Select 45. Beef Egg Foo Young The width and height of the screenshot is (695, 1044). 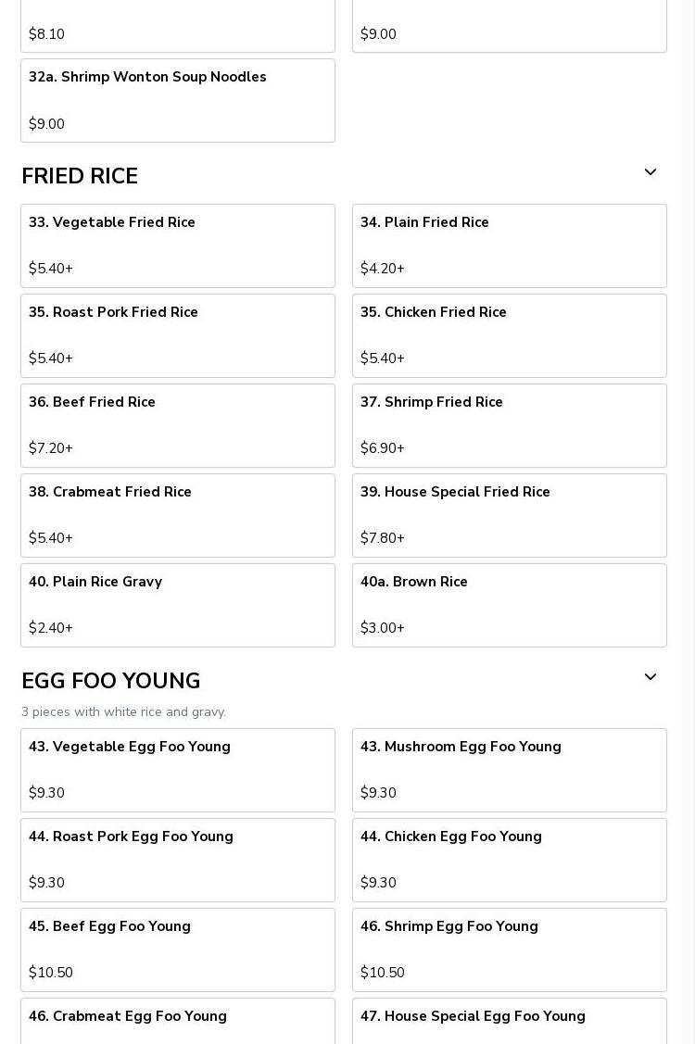(178, 950)
